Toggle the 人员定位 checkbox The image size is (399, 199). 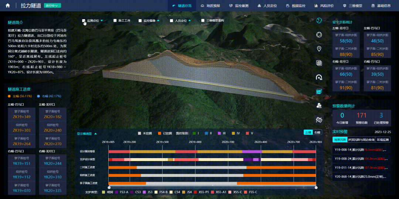click(x=172, y=21)
